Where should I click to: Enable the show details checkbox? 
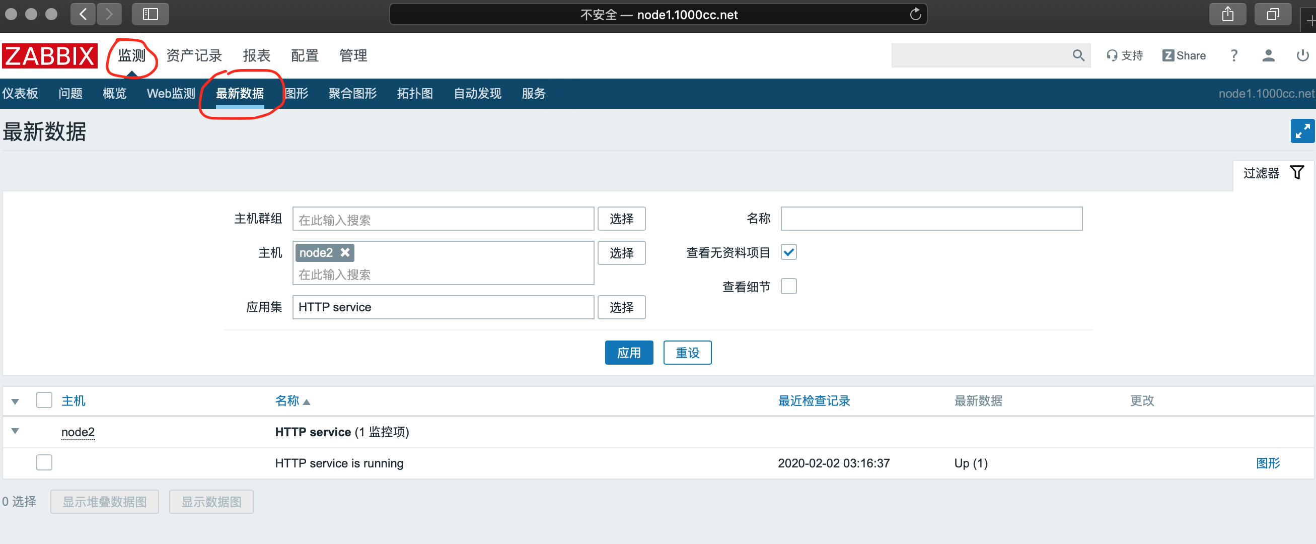click(x=788, y=286)
